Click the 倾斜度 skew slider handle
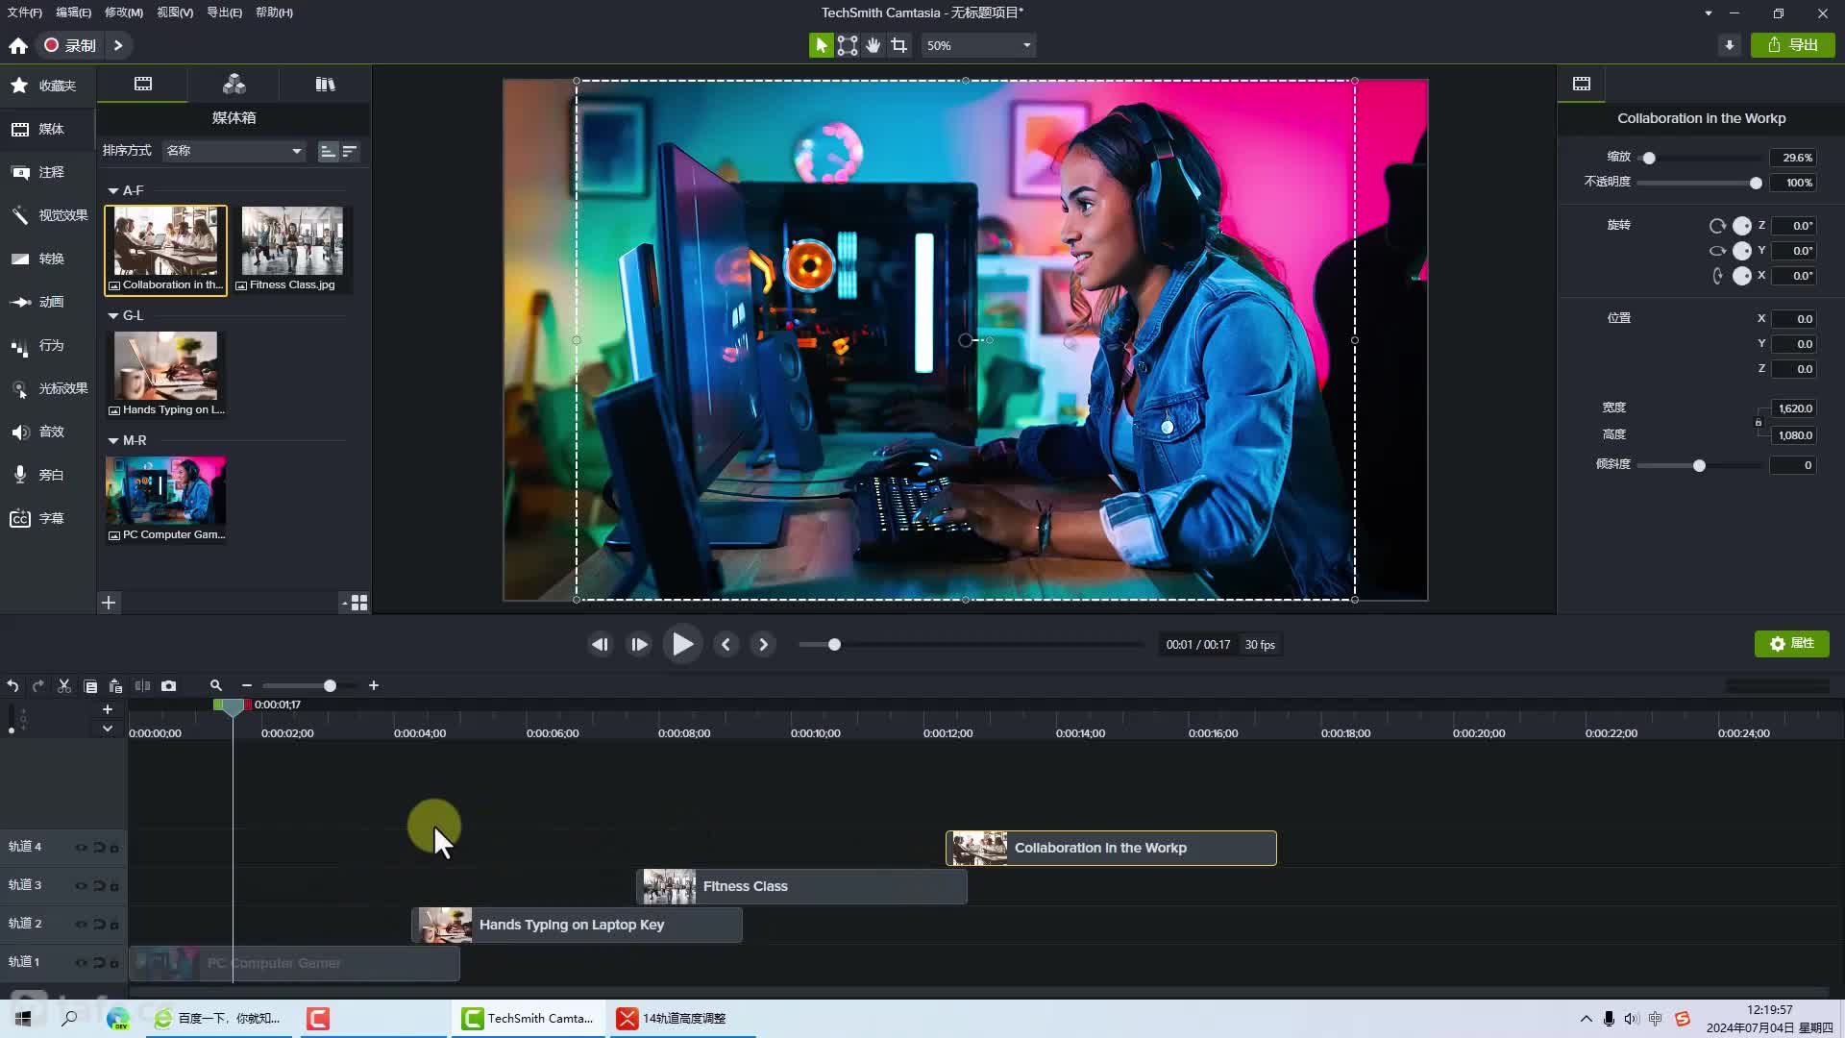The width and height of the screenshot is (1845, 1038). click(1699, 466)
